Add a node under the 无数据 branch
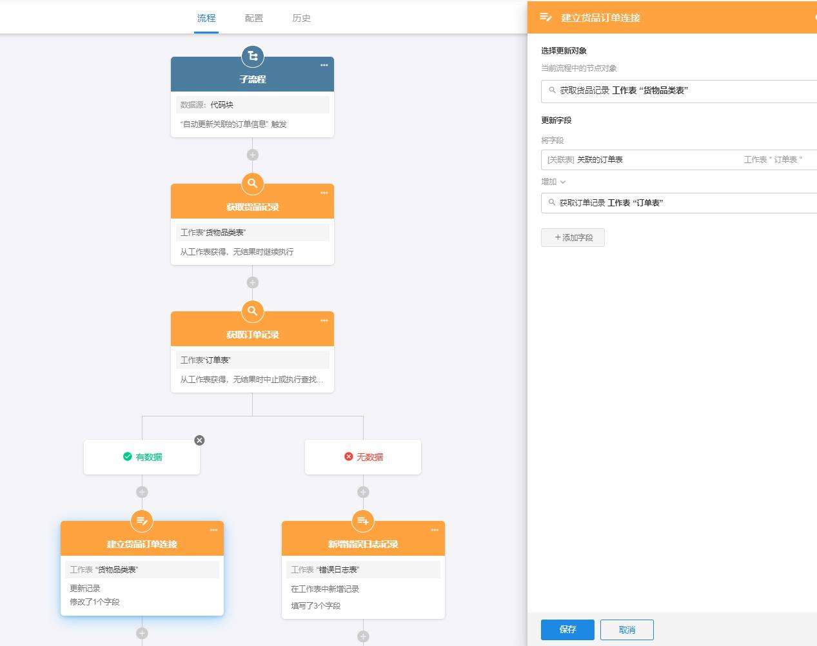Viewport: 817px width, 646px height. pyautogui.click(x=363, y=492)
